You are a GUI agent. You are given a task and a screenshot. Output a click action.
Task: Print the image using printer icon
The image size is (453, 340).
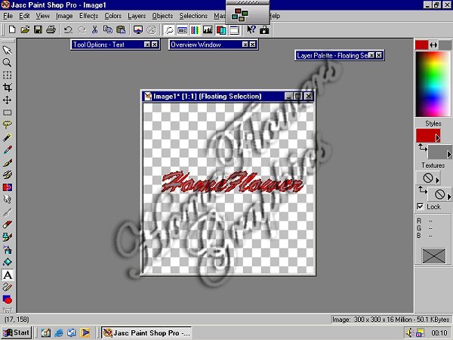tap(51, 29)
